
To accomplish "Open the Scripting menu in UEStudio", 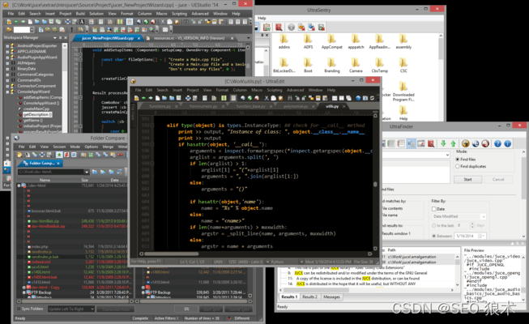I will (179, 14).
